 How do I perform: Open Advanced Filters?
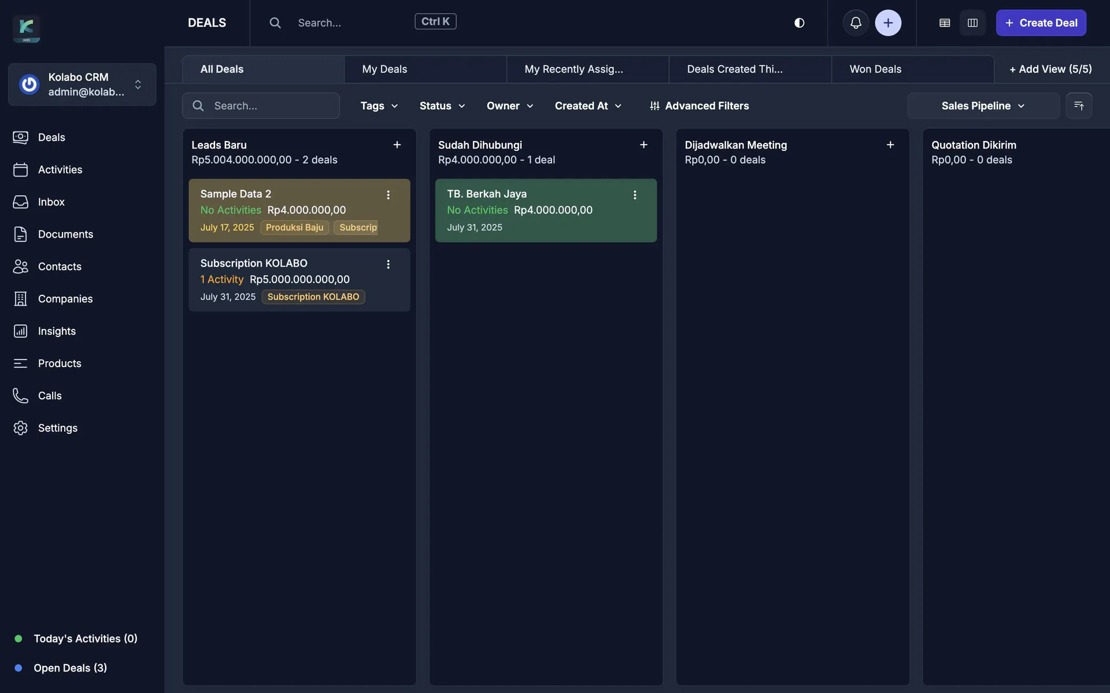(699, 106)
